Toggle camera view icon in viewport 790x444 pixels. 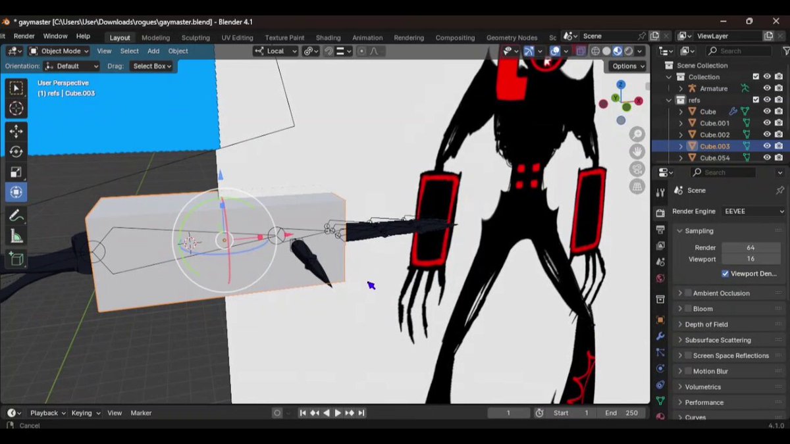[x=637, y=169]
